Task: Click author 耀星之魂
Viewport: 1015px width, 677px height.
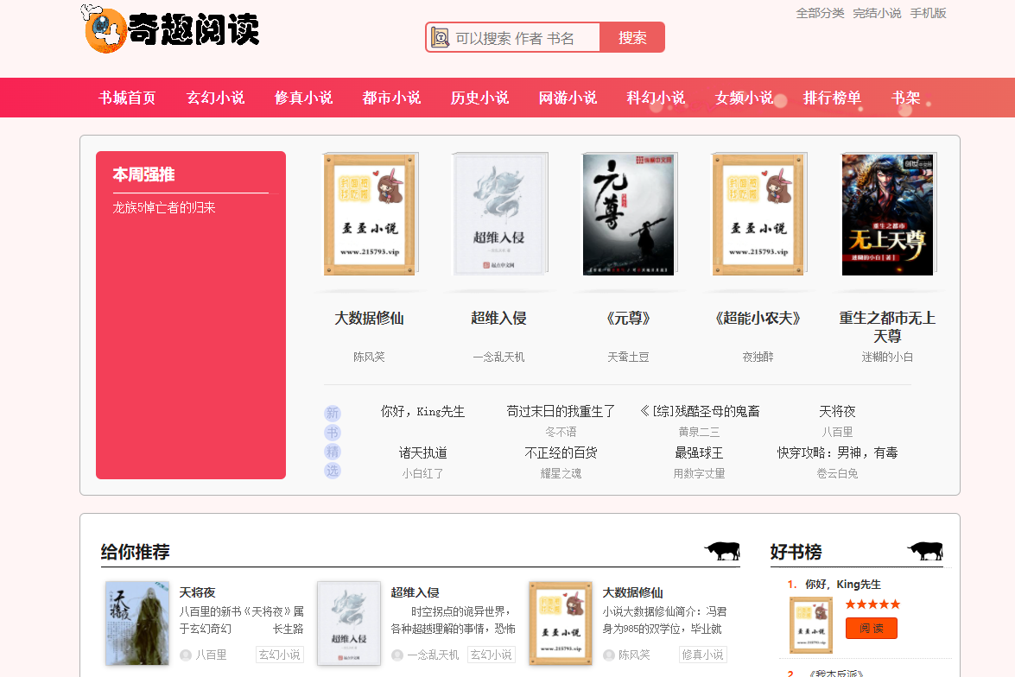Action: pos(561,473)
